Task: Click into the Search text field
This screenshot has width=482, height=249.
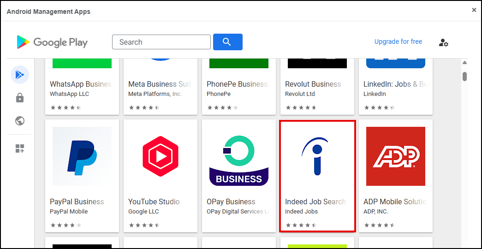Action: click(x=161, y=42)
